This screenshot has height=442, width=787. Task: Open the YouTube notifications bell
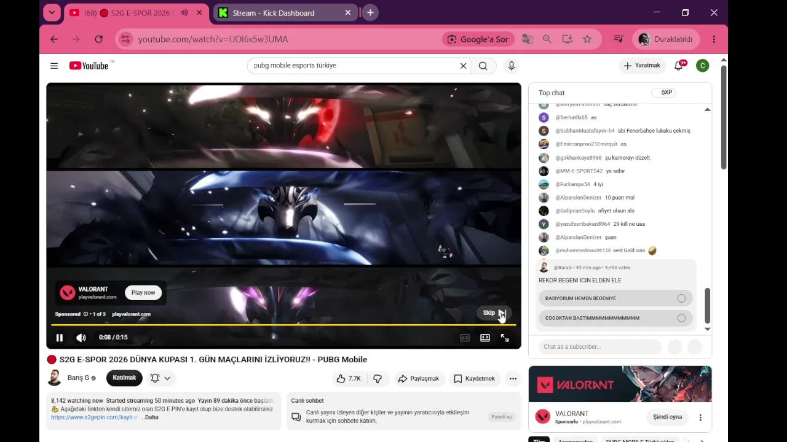[x=679, y=66]
